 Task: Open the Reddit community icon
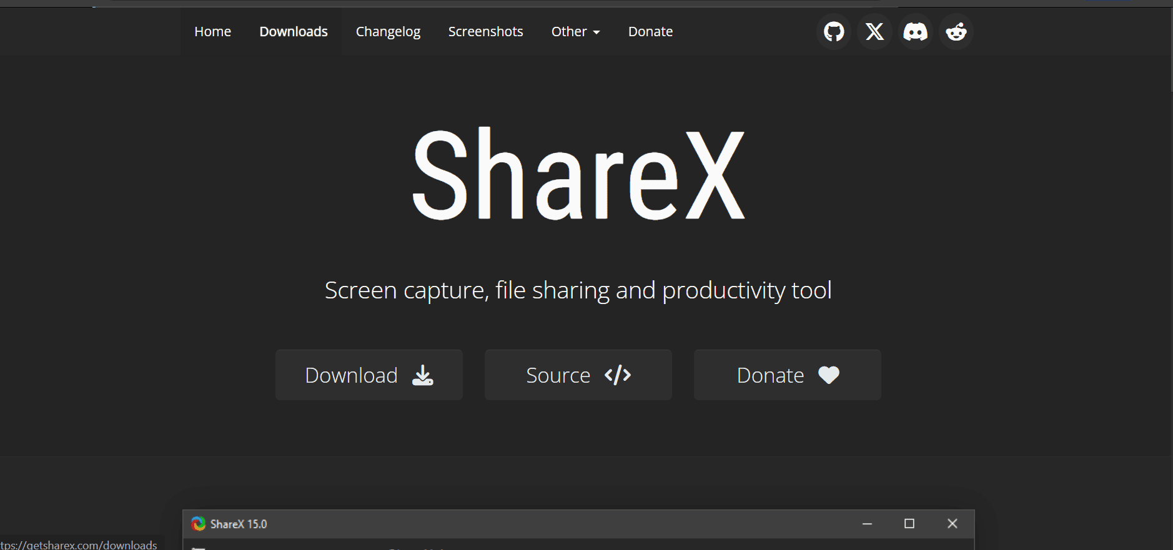pos(956,31)
